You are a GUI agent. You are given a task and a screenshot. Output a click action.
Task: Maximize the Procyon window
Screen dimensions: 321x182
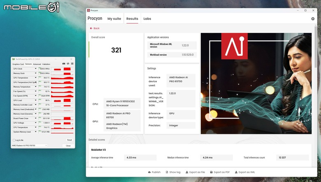(x=305, y=10)
